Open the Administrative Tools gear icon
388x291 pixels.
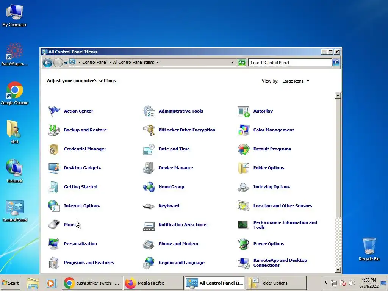pos(149,111)
